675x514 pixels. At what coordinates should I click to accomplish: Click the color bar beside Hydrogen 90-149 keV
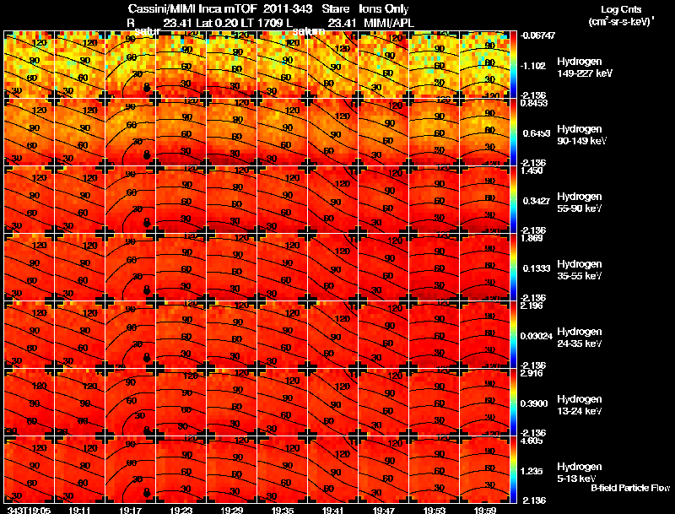pos(513,133)
